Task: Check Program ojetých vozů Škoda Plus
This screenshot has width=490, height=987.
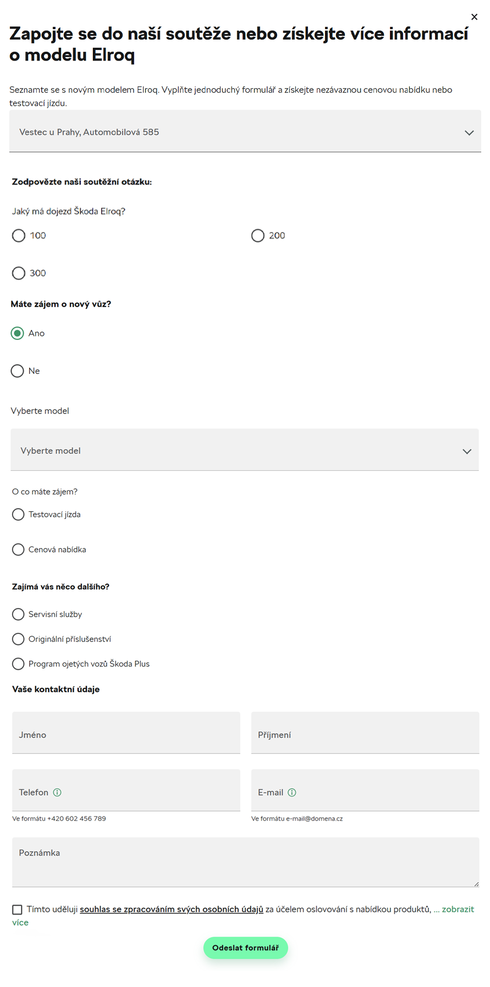Action: click(18, 664)
